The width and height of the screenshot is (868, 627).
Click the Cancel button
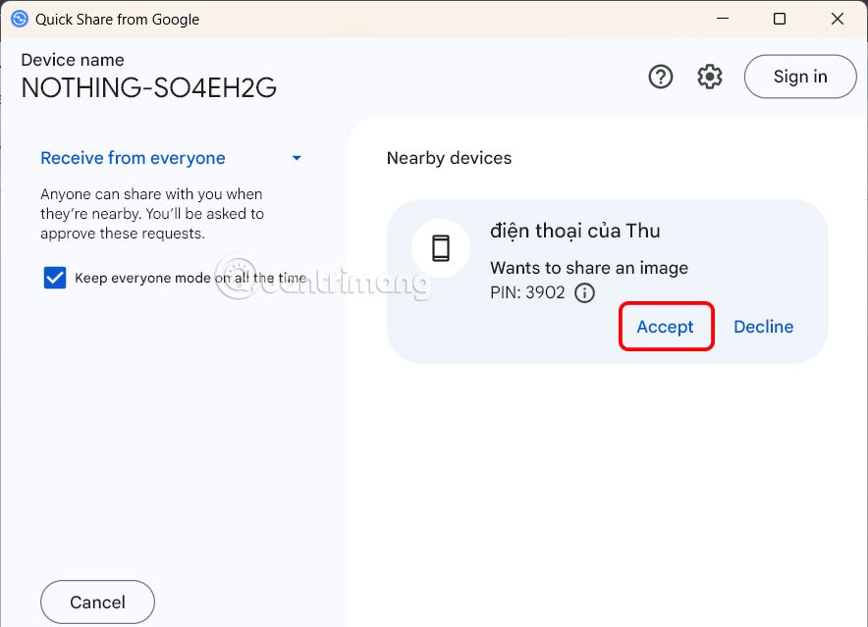97,602
